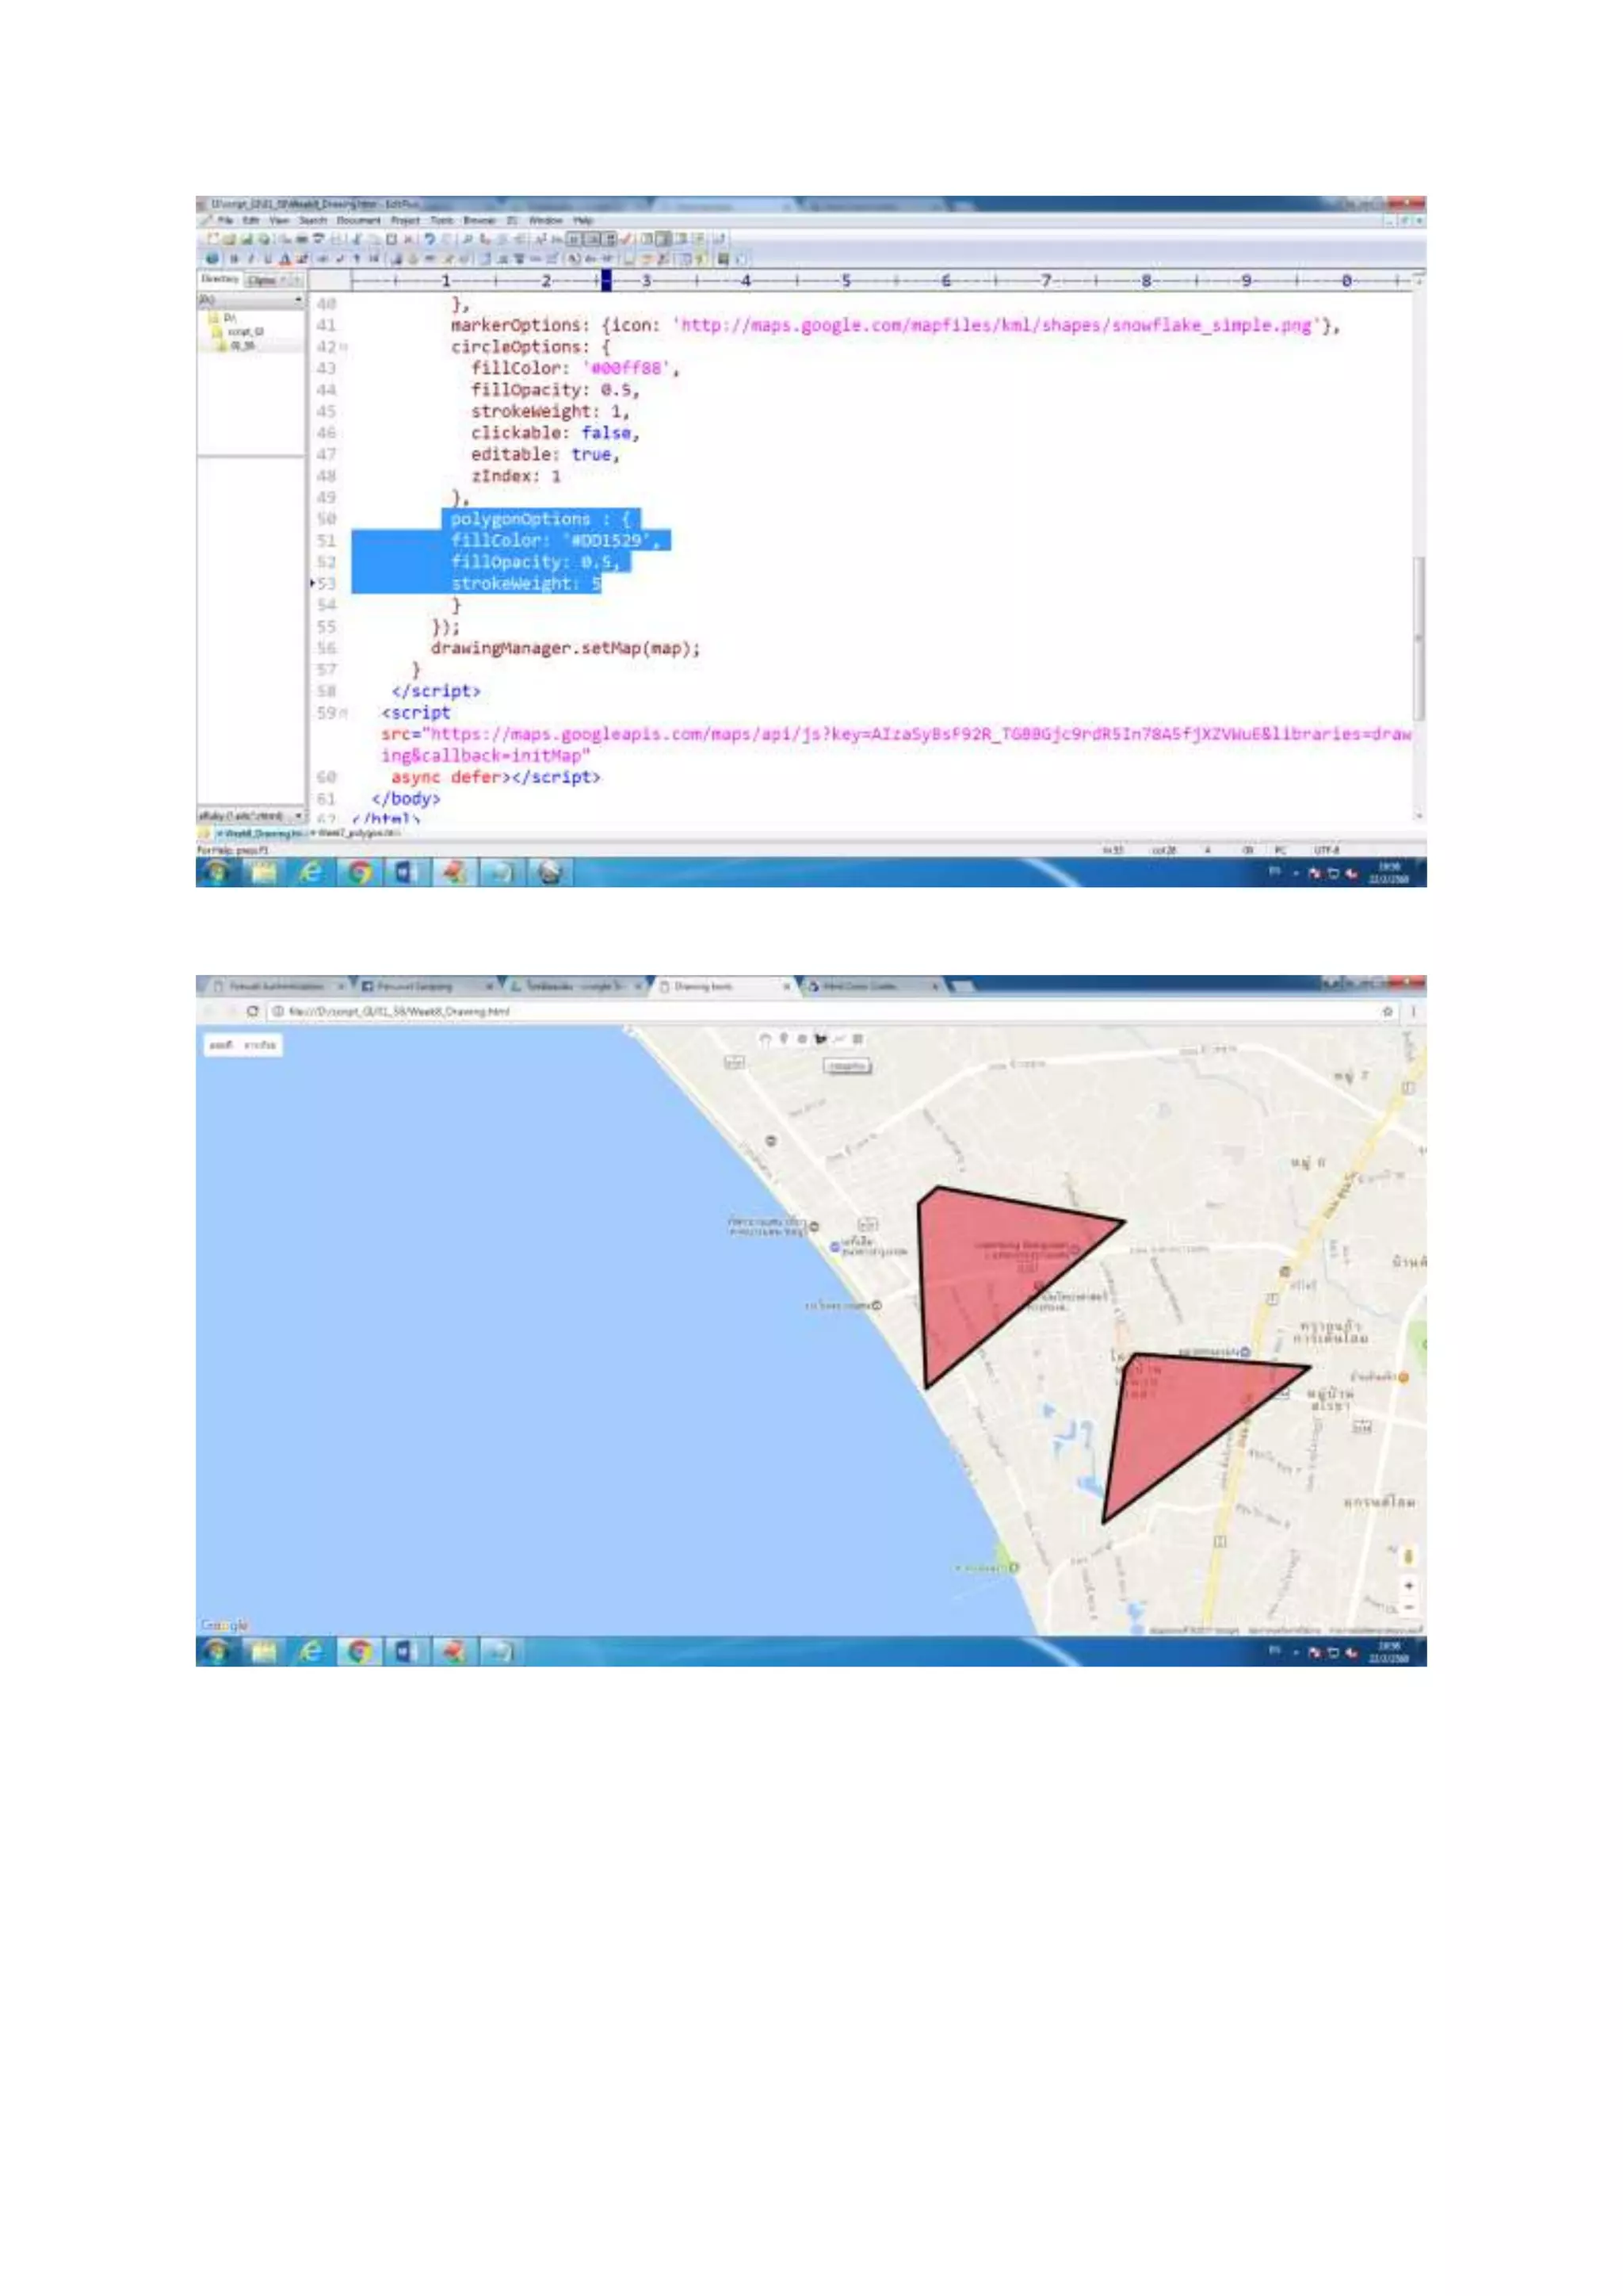The image size is (1623, 2296).
Task: Switch to the Cliptext sidebar tab
Action: [x=263, y=281]
